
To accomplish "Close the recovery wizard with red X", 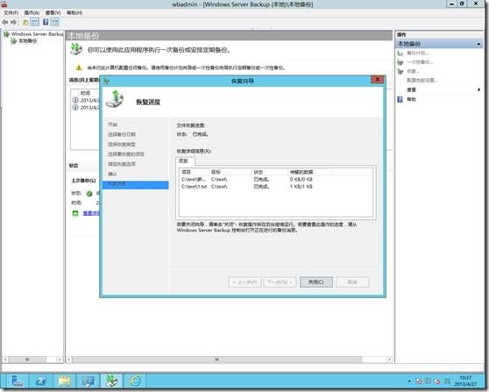I will (377, 80).
